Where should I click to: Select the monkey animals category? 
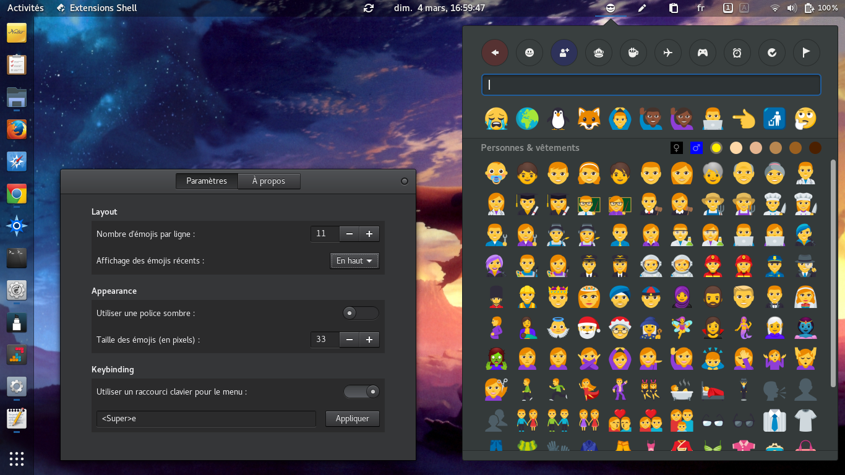pos(599,53)
